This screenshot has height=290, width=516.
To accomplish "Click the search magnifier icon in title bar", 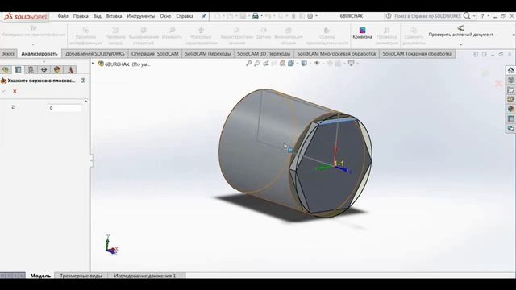I will (x=467, y=16).
